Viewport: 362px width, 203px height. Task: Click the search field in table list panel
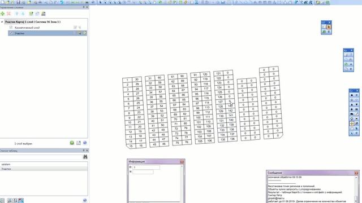41,157
